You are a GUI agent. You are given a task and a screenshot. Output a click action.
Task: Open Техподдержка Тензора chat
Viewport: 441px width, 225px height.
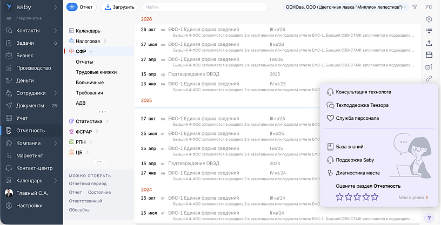[x=363, y=106]
